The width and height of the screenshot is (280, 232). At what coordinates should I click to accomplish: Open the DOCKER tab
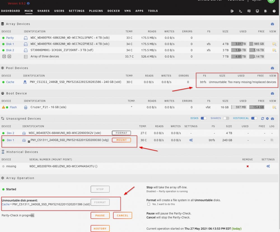coord(114,11)
